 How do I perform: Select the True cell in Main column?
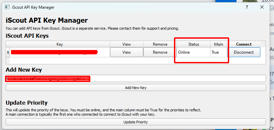point(218,52)
